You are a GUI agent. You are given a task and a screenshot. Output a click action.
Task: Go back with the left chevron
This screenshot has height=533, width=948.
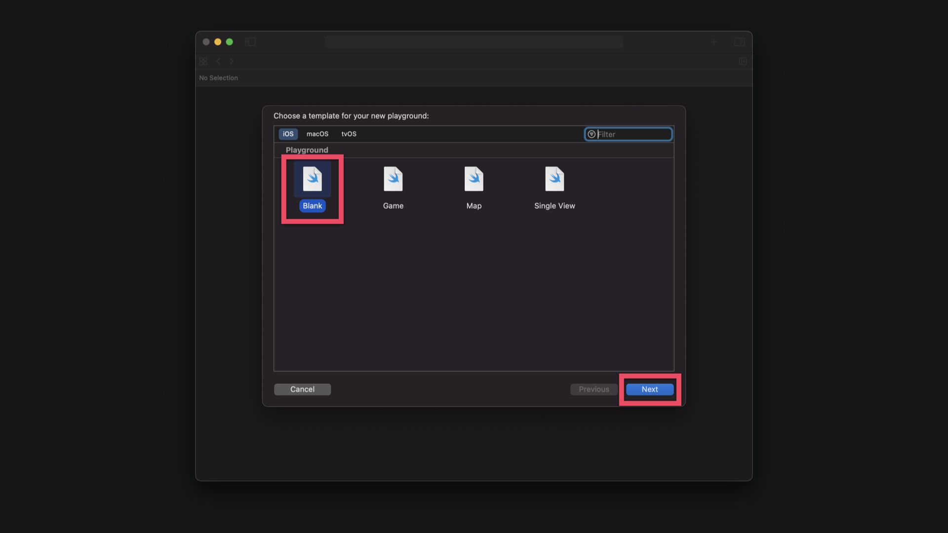coord(218,61)
